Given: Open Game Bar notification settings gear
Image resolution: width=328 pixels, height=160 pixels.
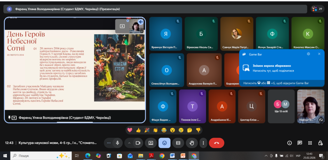Looking at the screenshot, I should 308,54.
